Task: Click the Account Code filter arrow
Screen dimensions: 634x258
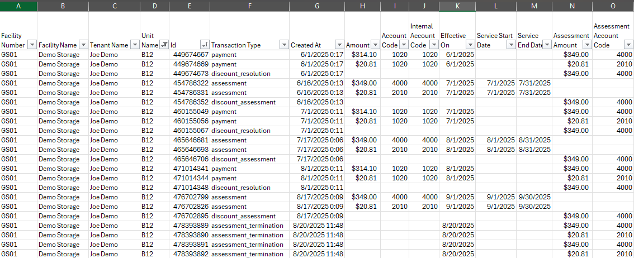Action: point(403,45)
